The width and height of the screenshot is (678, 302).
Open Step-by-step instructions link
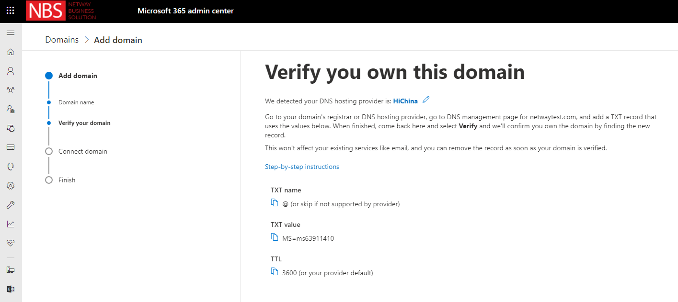coord(302,167)
